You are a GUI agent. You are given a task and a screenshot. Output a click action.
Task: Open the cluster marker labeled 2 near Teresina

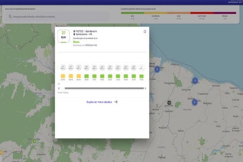coord(194,102)
